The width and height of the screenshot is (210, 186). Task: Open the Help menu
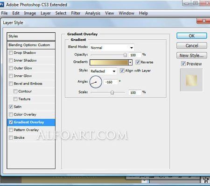(143, 13)
